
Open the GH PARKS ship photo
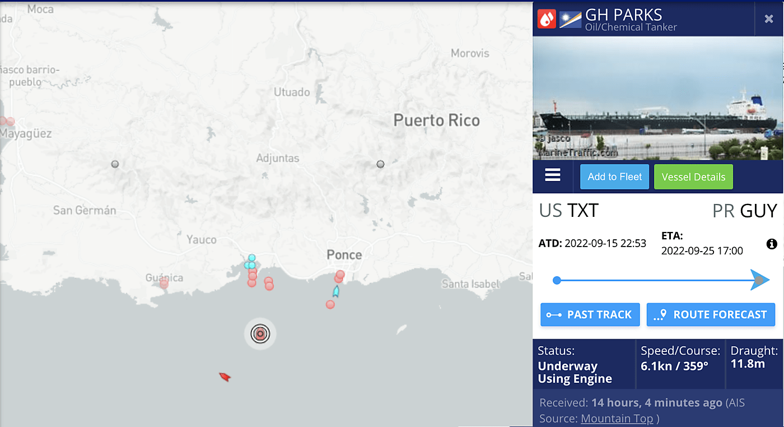pos(658,98)
